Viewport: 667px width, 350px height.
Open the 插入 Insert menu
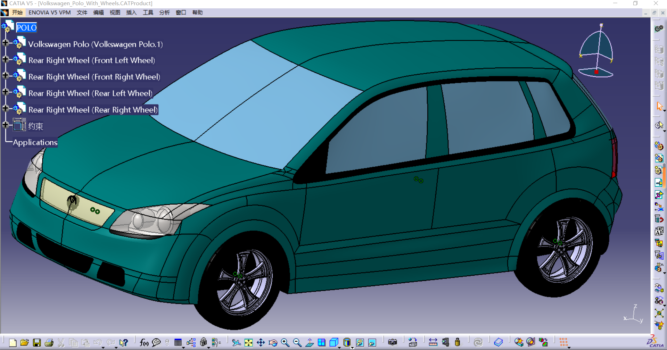tap(131, 12)
